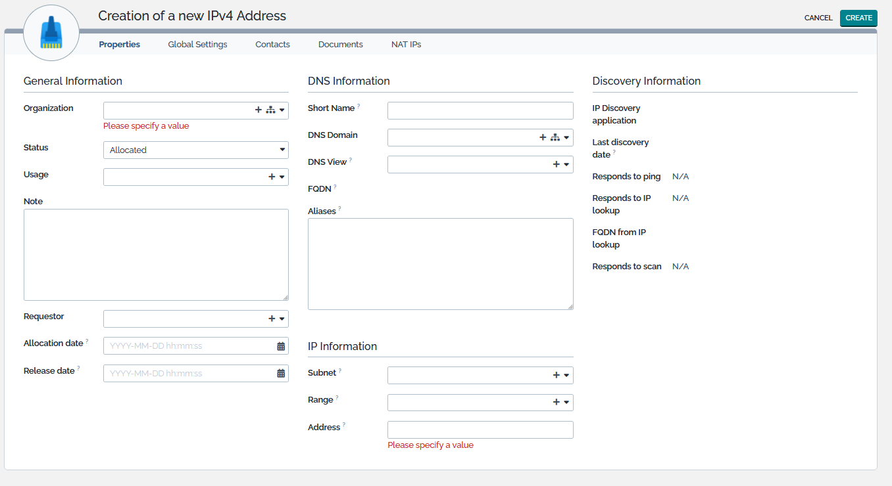Screen dimensions: 892x486
Task: Click the help mark next to Aliases
Action: pos(339,209)
